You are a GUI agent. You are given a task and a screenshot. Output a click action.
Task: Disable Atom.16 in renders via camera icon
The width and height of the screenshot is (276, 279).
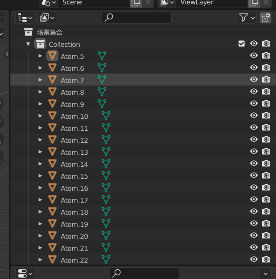(266, 187)
